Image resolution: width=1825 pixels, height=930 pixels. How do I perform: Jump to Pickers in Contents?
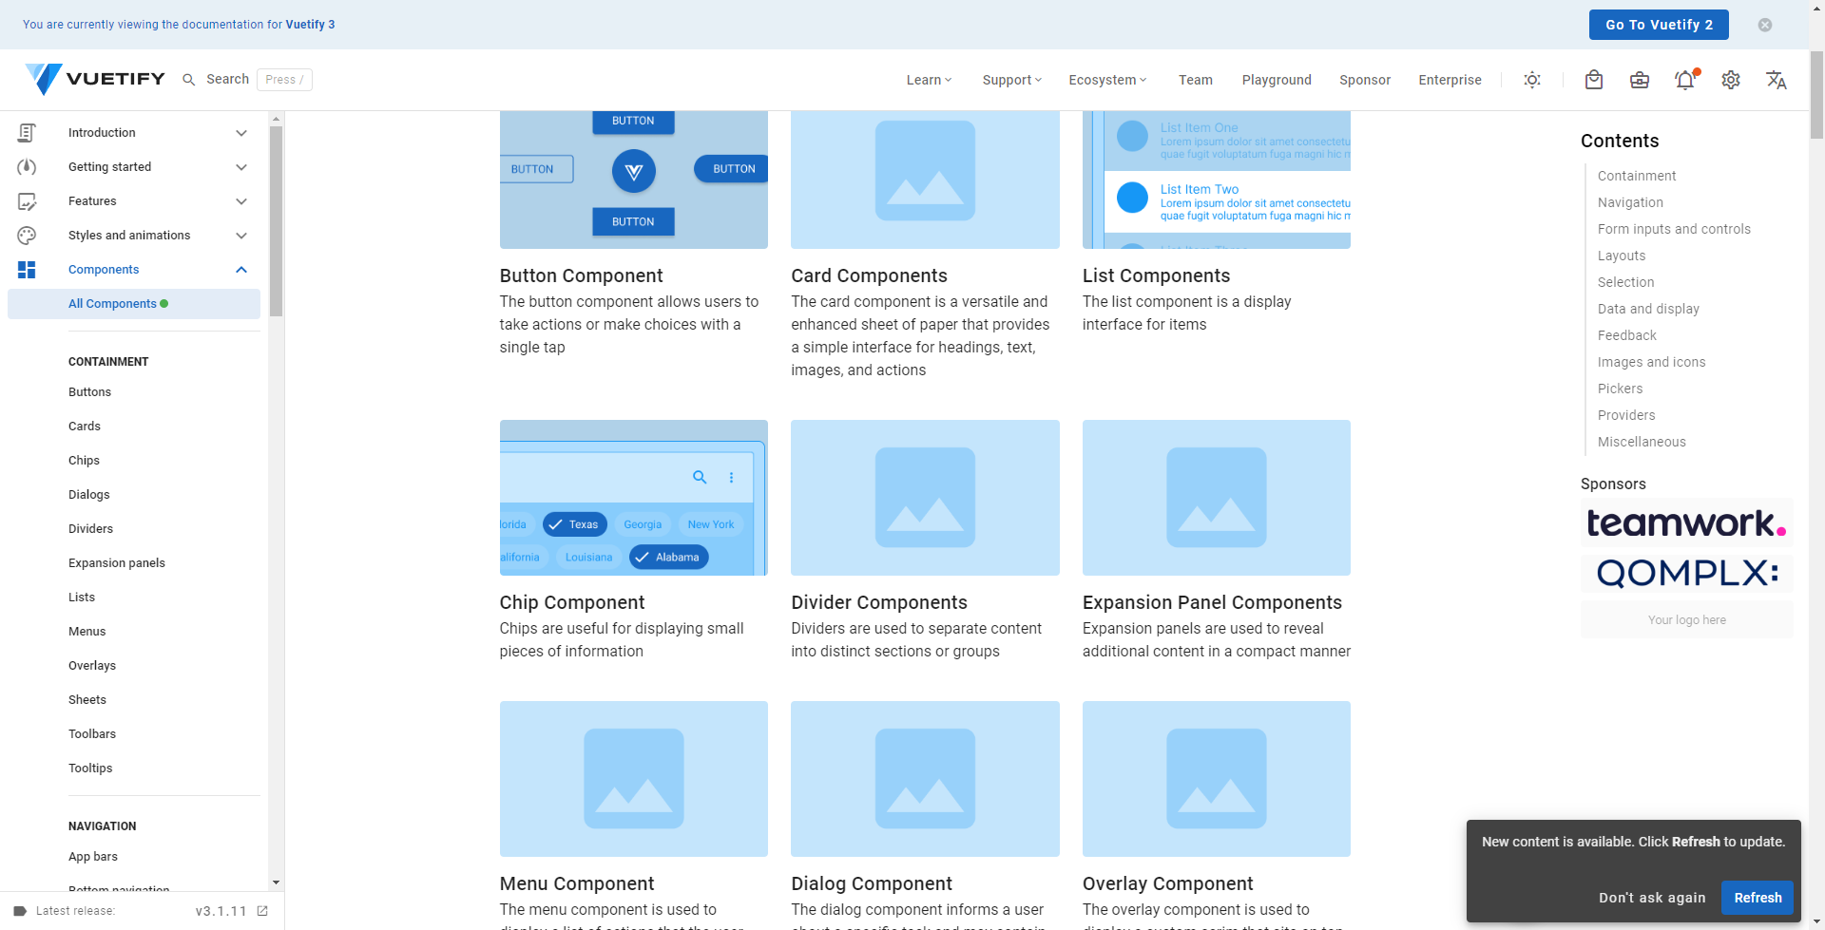coord(1620,389)
